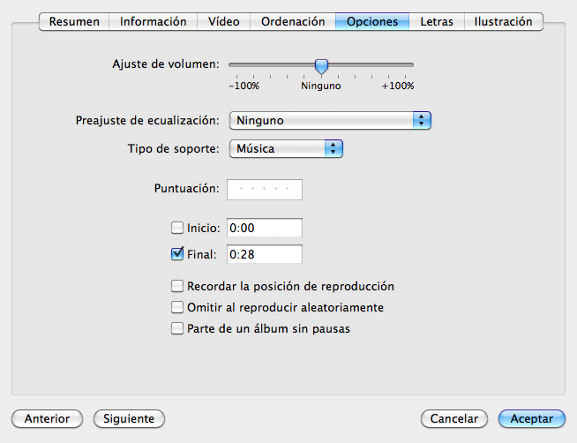
Task: Expand the Tipo de soporte dropdown
Action: click(x=286, y=148)
